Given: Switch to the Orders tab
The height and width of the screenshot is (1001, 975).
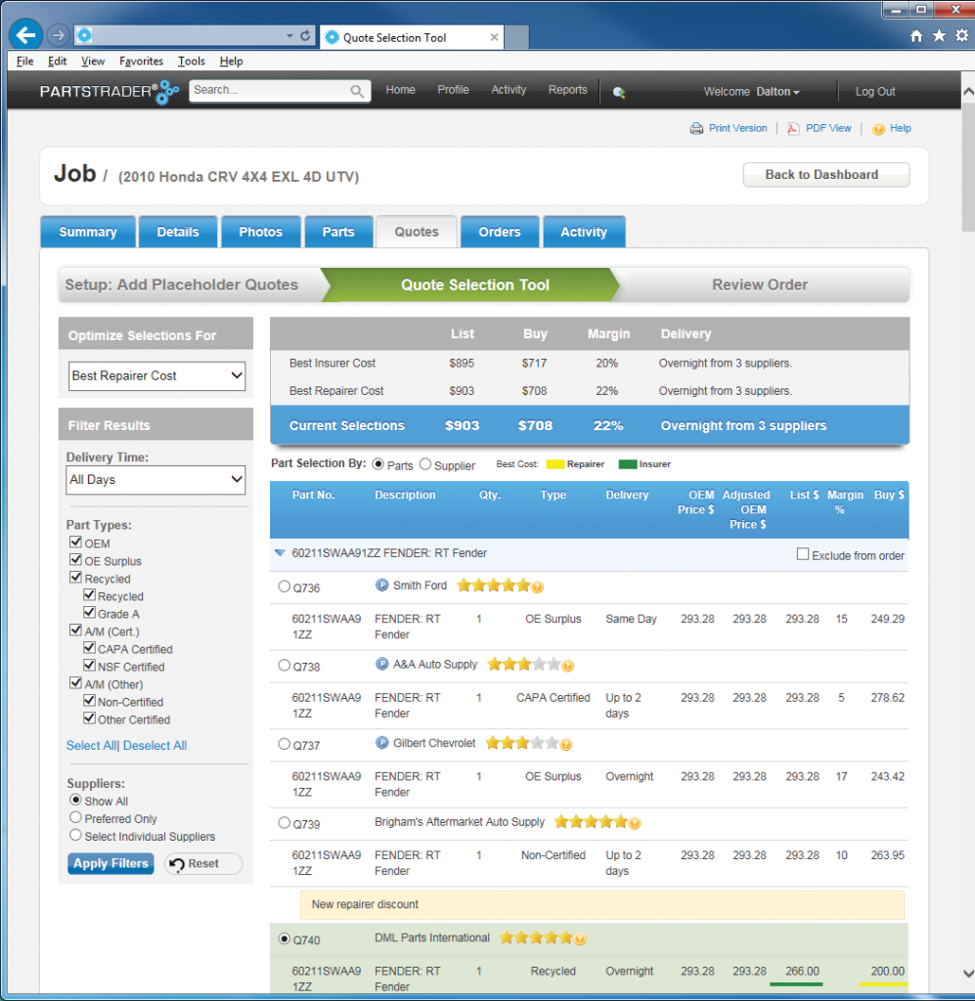Looking at the screenshot, I should click(x=500, y=232).
